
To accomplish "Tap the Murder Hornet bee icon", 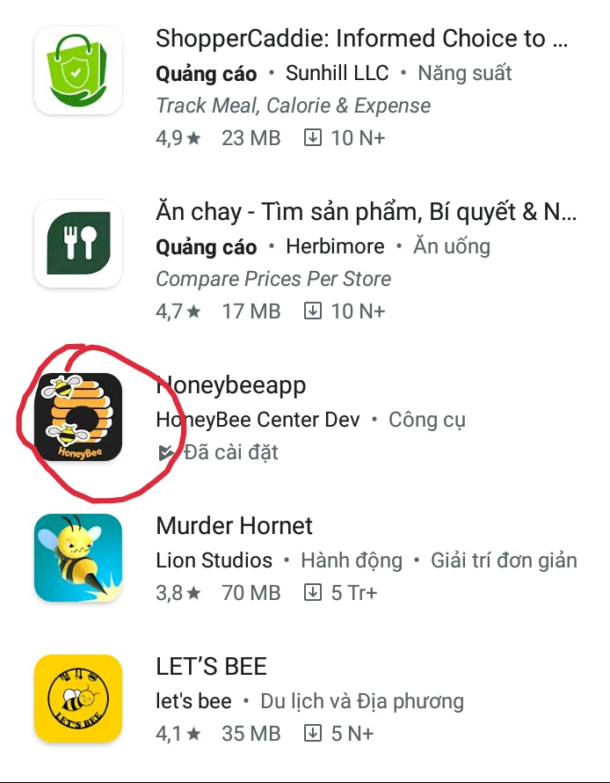I will pyautogui.click(x=78, y=558).
